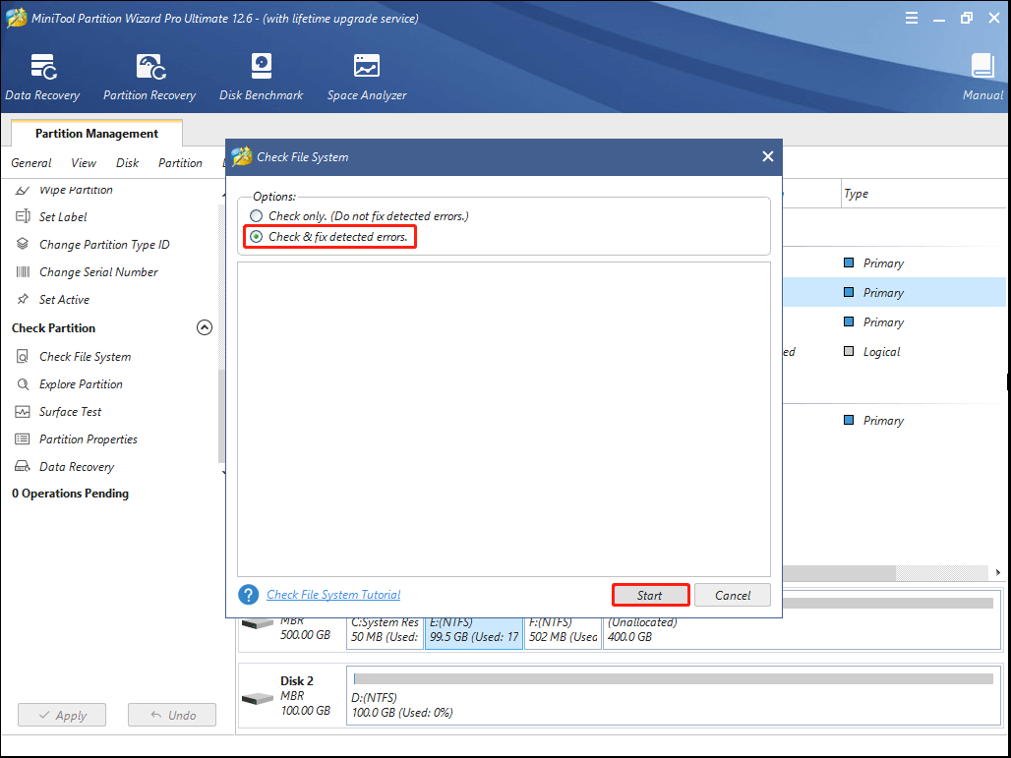This screenshot has height=758, width=1011.
Task: Select F:(NTFS) partition on disk map
Action: coord(563,632)
